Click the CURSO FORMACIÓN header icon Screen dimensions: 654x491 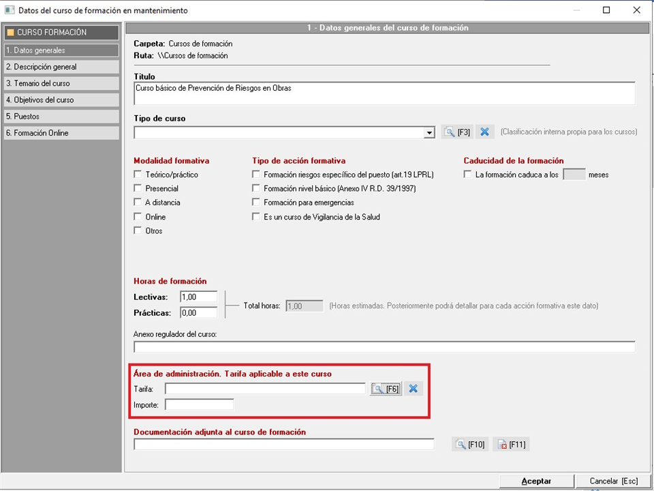pos(10,33)
